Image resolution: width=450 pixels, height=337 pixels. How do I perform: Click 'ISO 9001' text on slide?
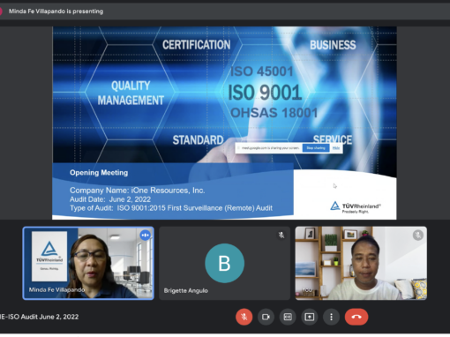point(265,93)
